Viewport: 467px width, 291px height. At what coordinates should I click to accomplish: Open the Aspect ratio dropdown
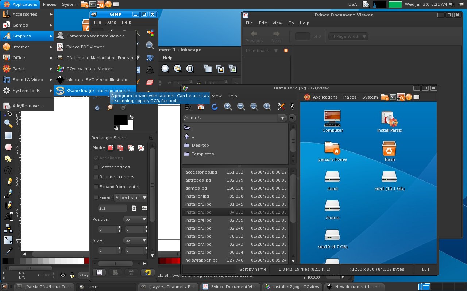[x=131, y=198]
